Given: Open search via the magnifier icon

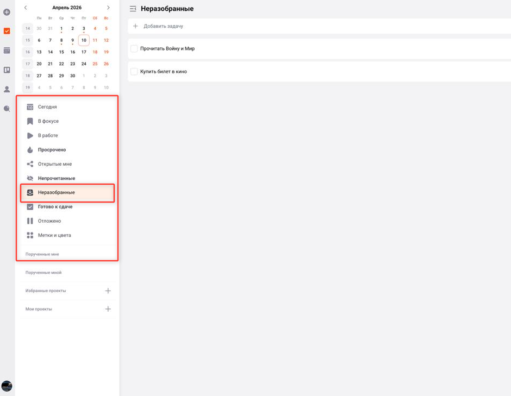Looking at the screenshot, I should [7, 109].
